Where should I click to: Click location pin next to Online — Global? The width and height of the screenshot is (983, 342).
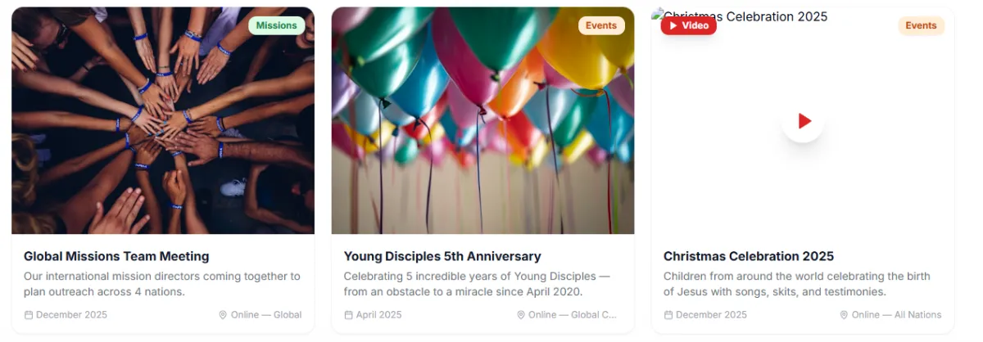click(x=223, y=315)
